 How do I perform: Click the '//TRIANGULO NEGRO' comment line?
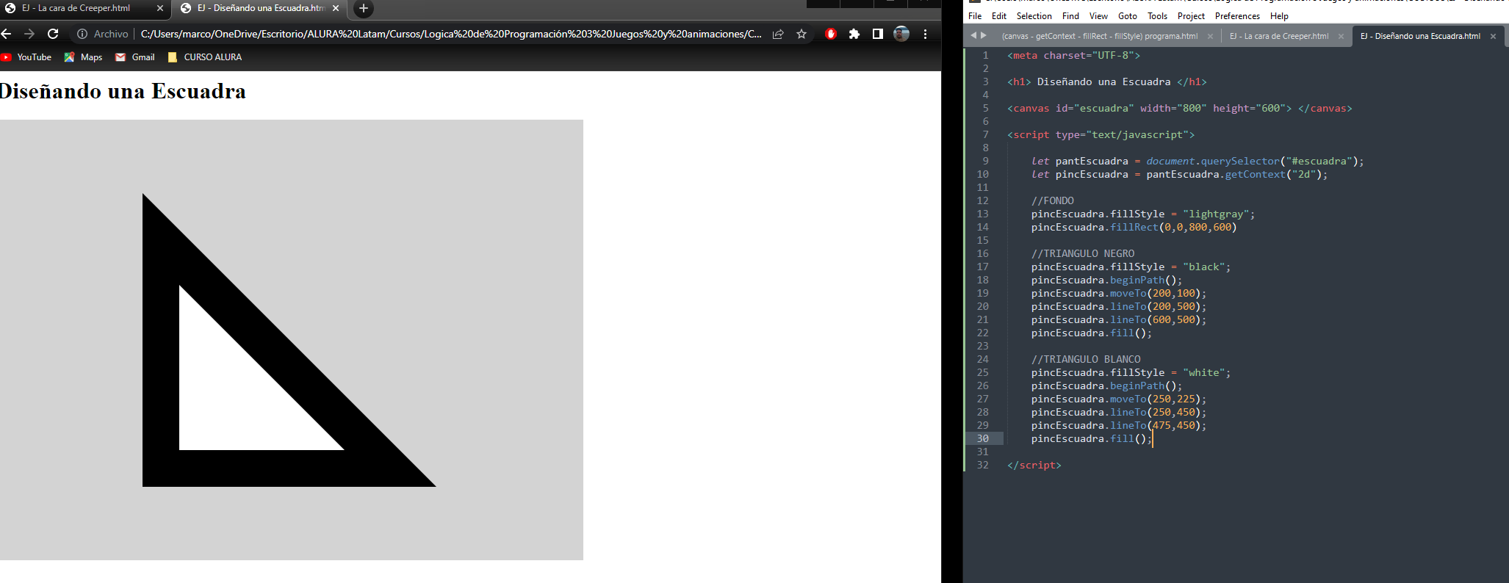pos(1083,254)
